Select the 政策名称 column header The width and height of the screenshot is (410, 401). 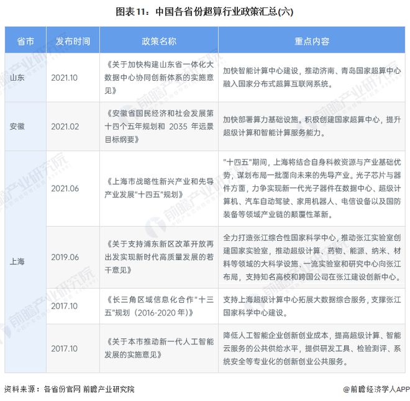tap(159, 41)
